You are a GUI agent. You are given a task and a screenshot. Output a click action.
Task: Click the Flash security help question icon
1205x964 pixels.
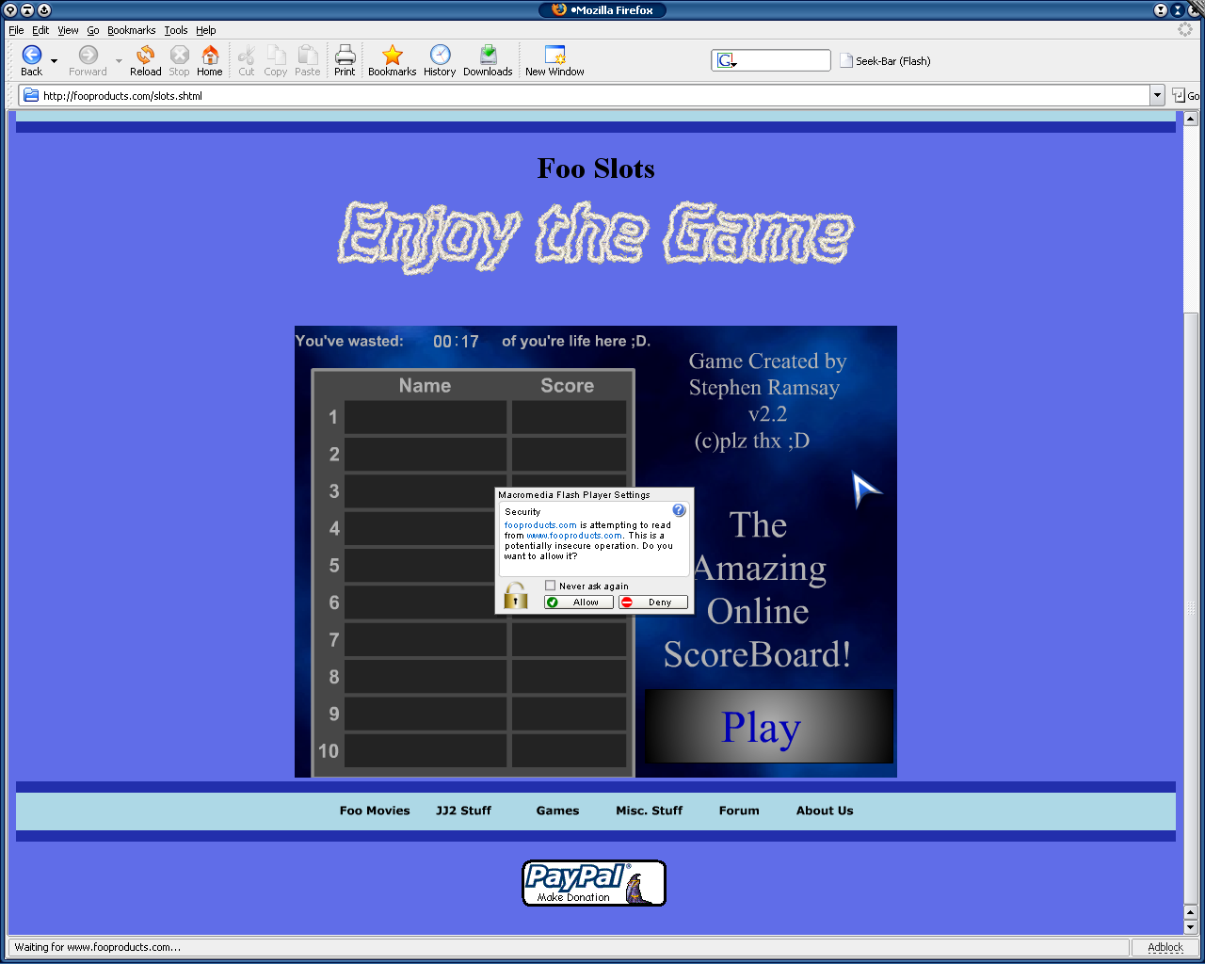(x=679, y=510)
